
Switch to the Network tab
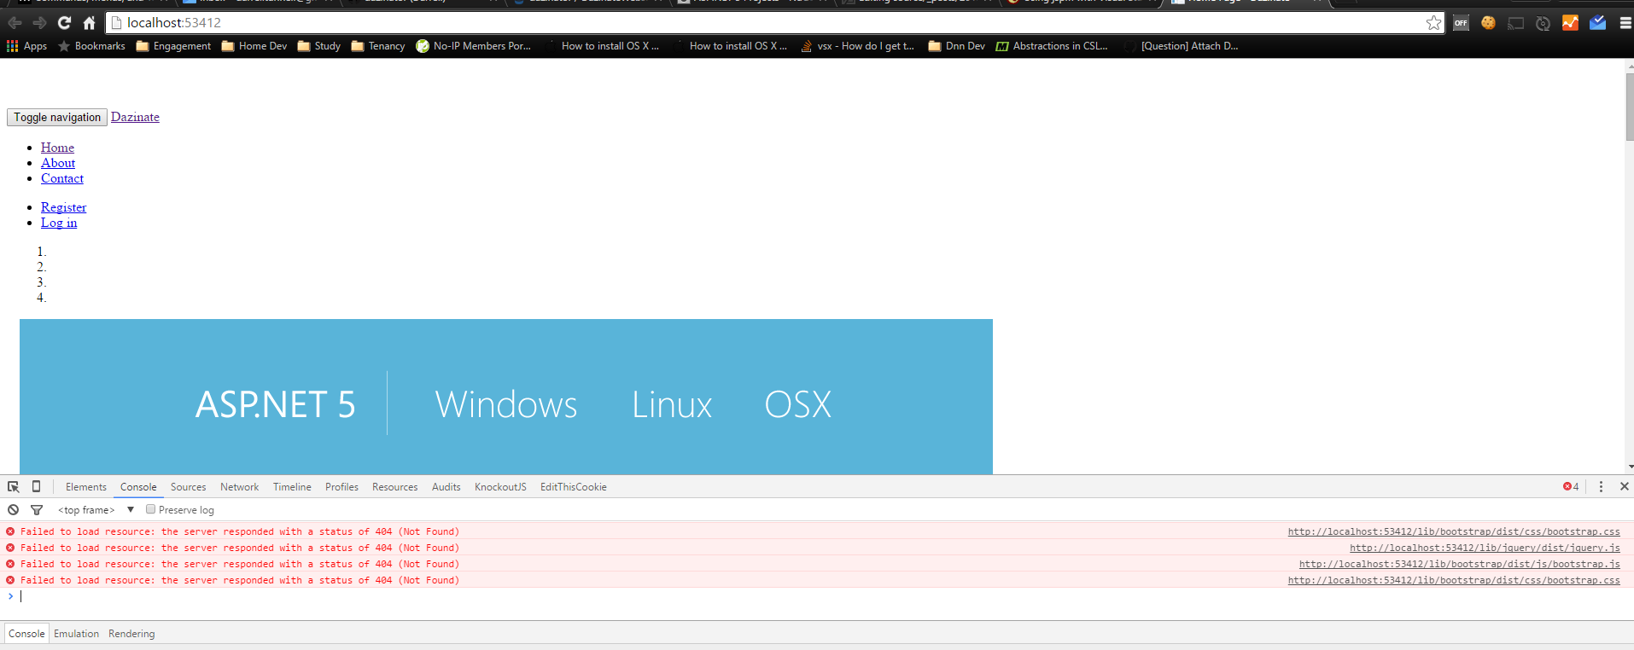pyautogui.click(x=239, y=487)
